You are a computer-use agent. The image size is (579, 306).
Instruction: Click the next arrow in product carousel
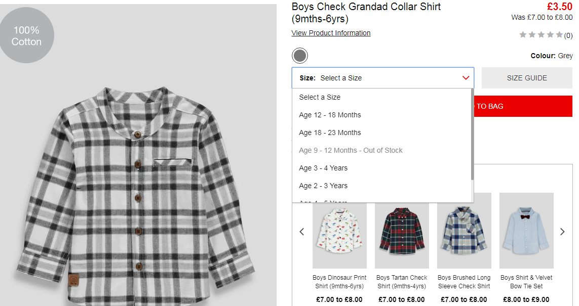pyautogui.click(x=562, y=232)
